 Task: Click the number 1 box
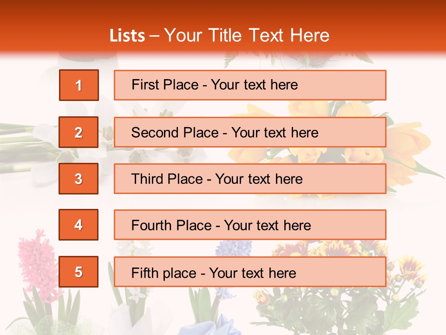tap(79, 85)
